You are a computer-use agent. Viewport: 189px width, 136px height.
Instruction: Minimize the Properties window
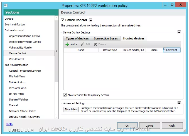coord(165,5)
